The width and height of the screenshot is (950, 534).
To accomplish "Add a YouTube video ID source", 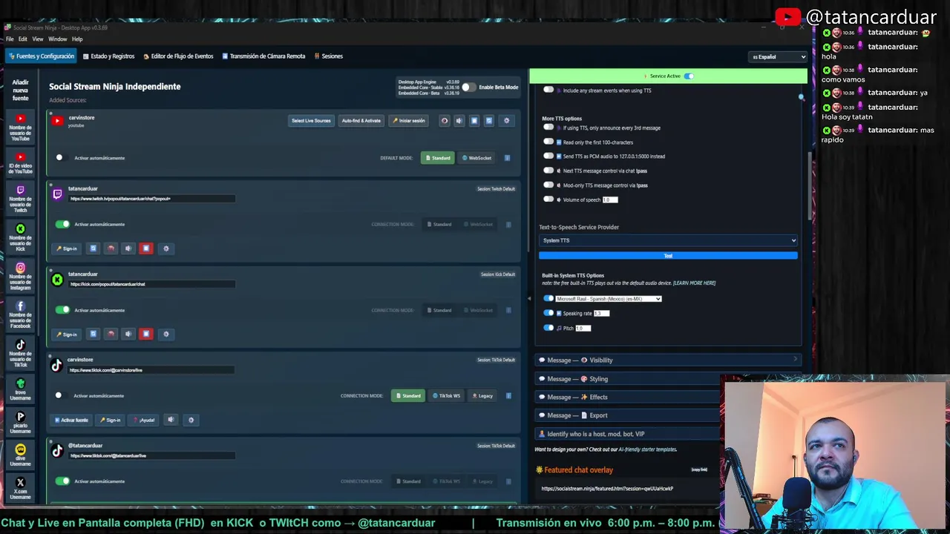I will pyautogui.click(x=20, y=164).
